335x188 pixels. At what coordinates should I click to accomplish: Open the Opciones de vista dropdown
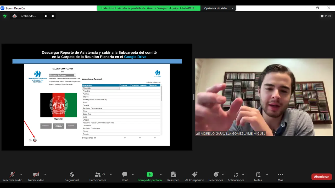click(x=218, y=8)
